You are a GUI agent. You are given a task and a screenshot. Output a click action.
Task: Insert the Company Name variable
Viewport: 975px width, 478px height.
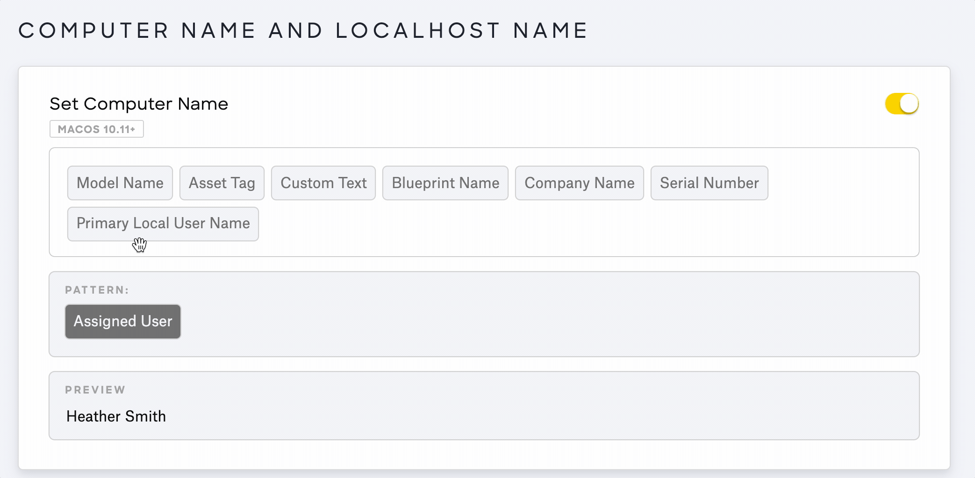click(579, 183)
